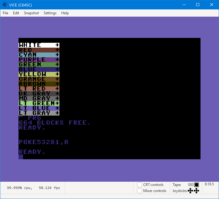The height and width of the screenshot is (199, 219).
Task: Click the LT RED color bar
Action: pos(39,89)
